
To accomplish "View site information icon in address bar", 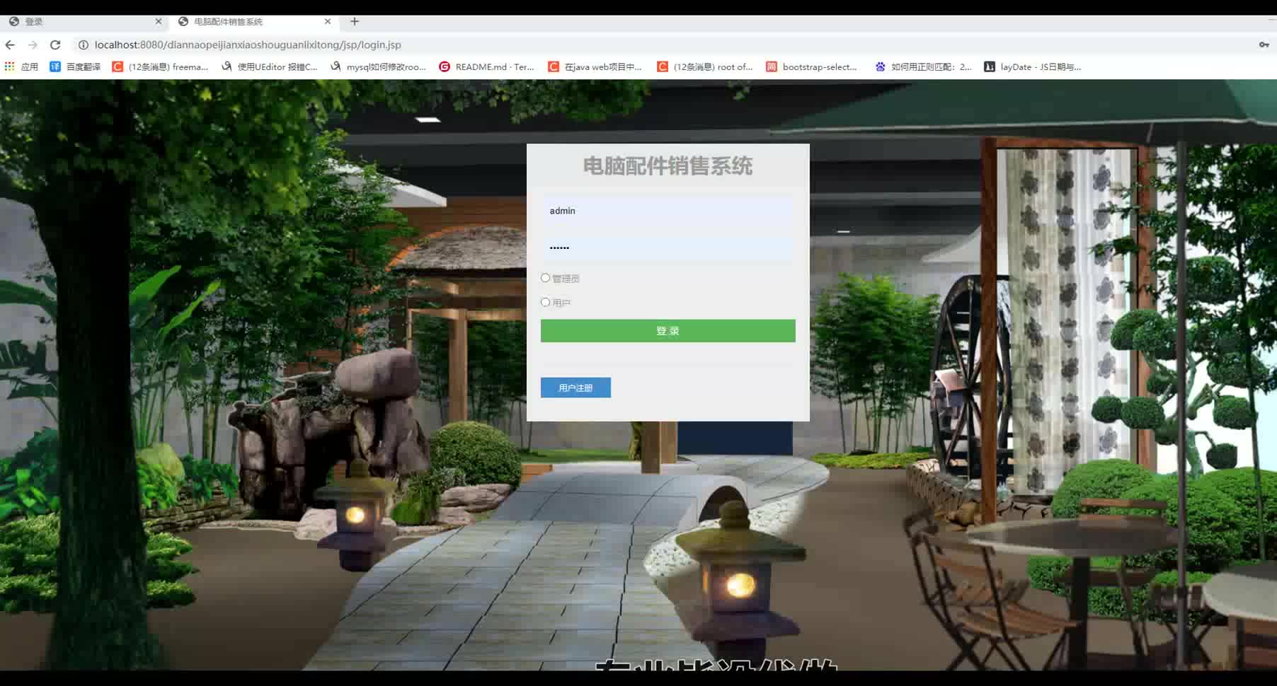I will pos(83,45).
